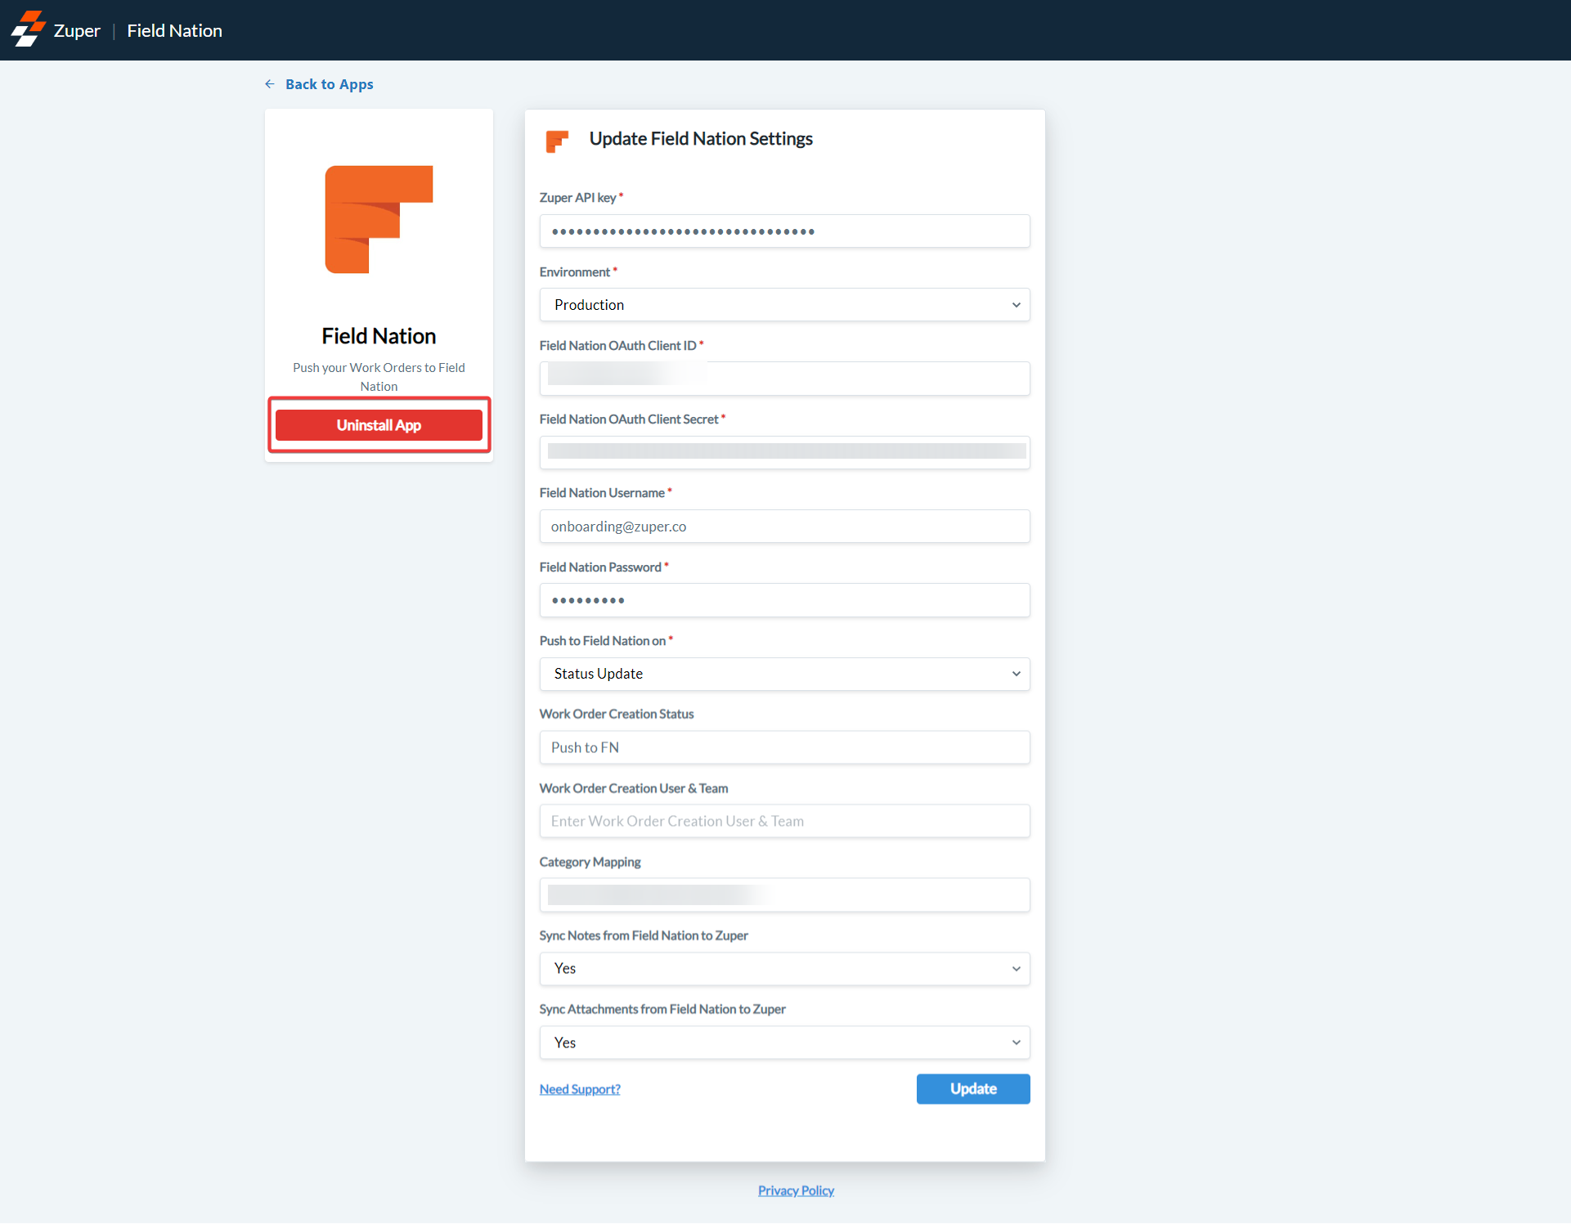Open the Environment dropdown showing Production

tap(783, 305)
